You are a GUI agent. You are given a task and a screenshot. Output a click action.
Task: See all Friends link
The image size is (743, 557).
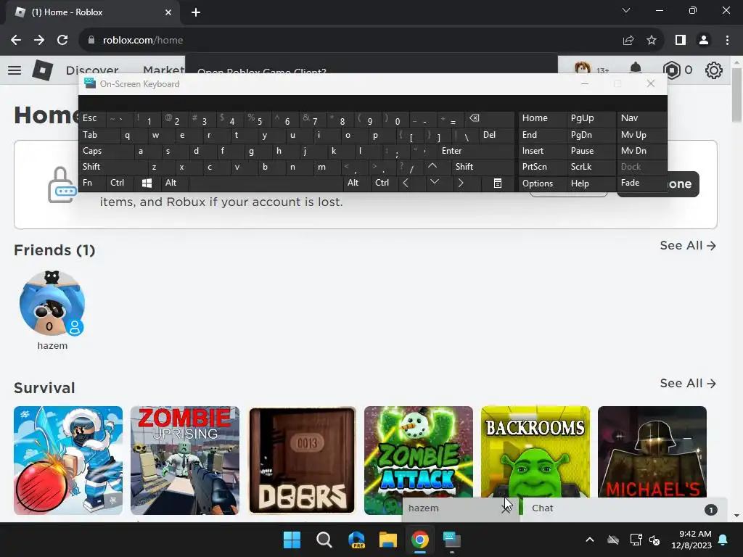[688, 245]
